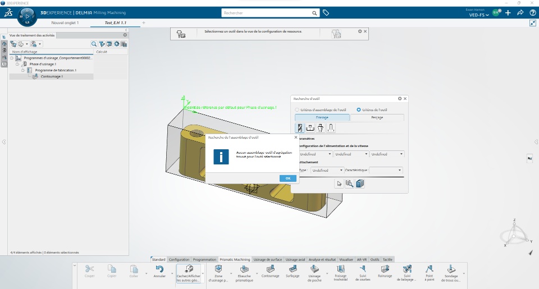Click the magnifier in the top search bar
Image resolution: width=539 pixels, height=289 pixels.
(x=314, y=13)
